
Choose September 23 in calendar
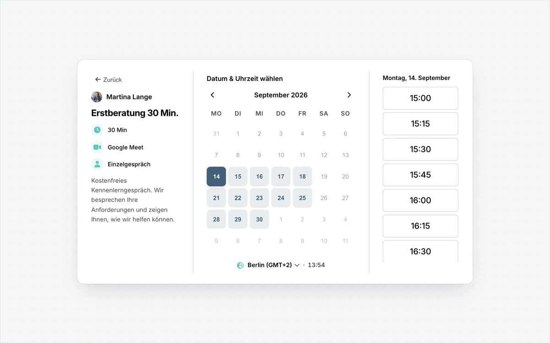(259, 198)
